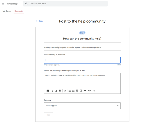Insert a hyperlink
The height and width of the screenshot is (122, 165).
tap(89, 91)
